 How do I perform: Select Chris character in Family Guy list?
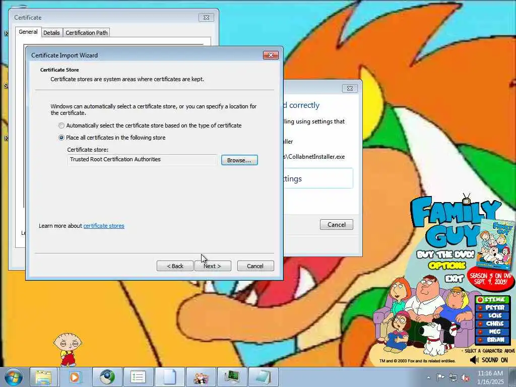point(492,324)
